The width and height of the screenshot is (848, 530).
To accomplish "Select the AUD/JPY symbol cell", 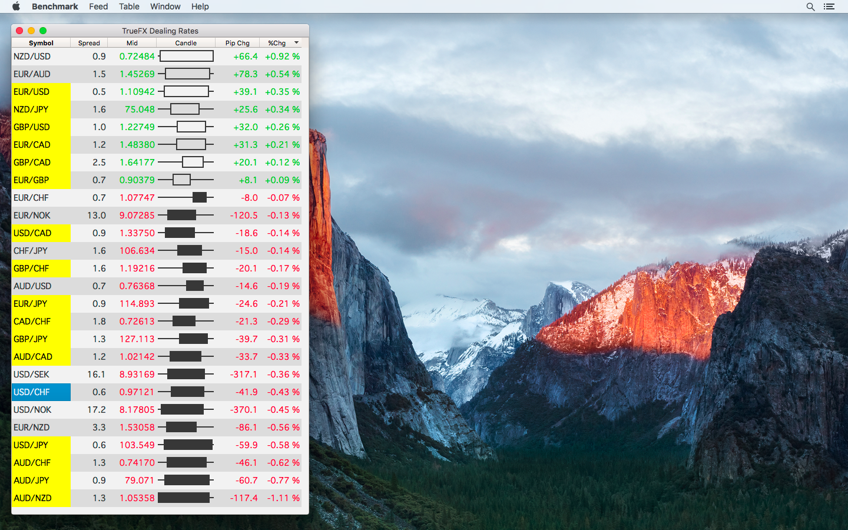I will [x=41, y=481].
